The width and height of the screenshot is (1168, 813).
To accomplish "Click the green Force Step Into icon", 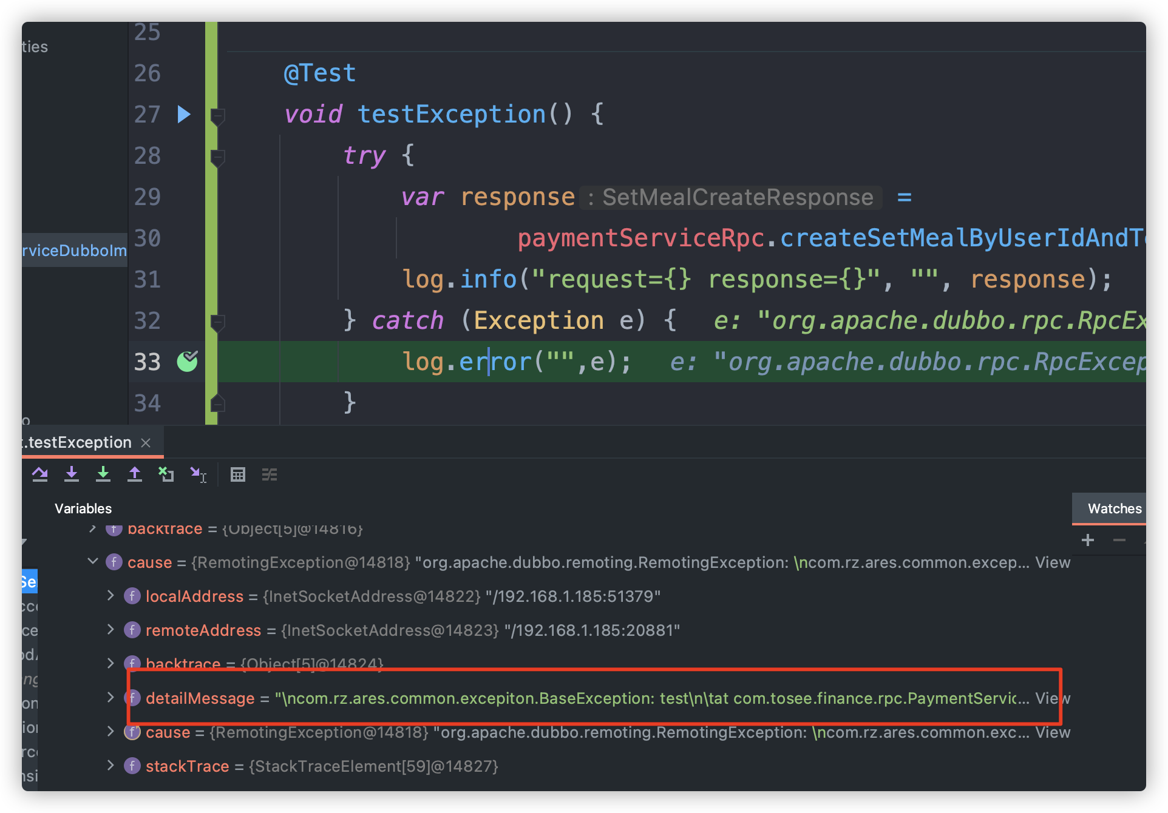I will tap(103, 474).
